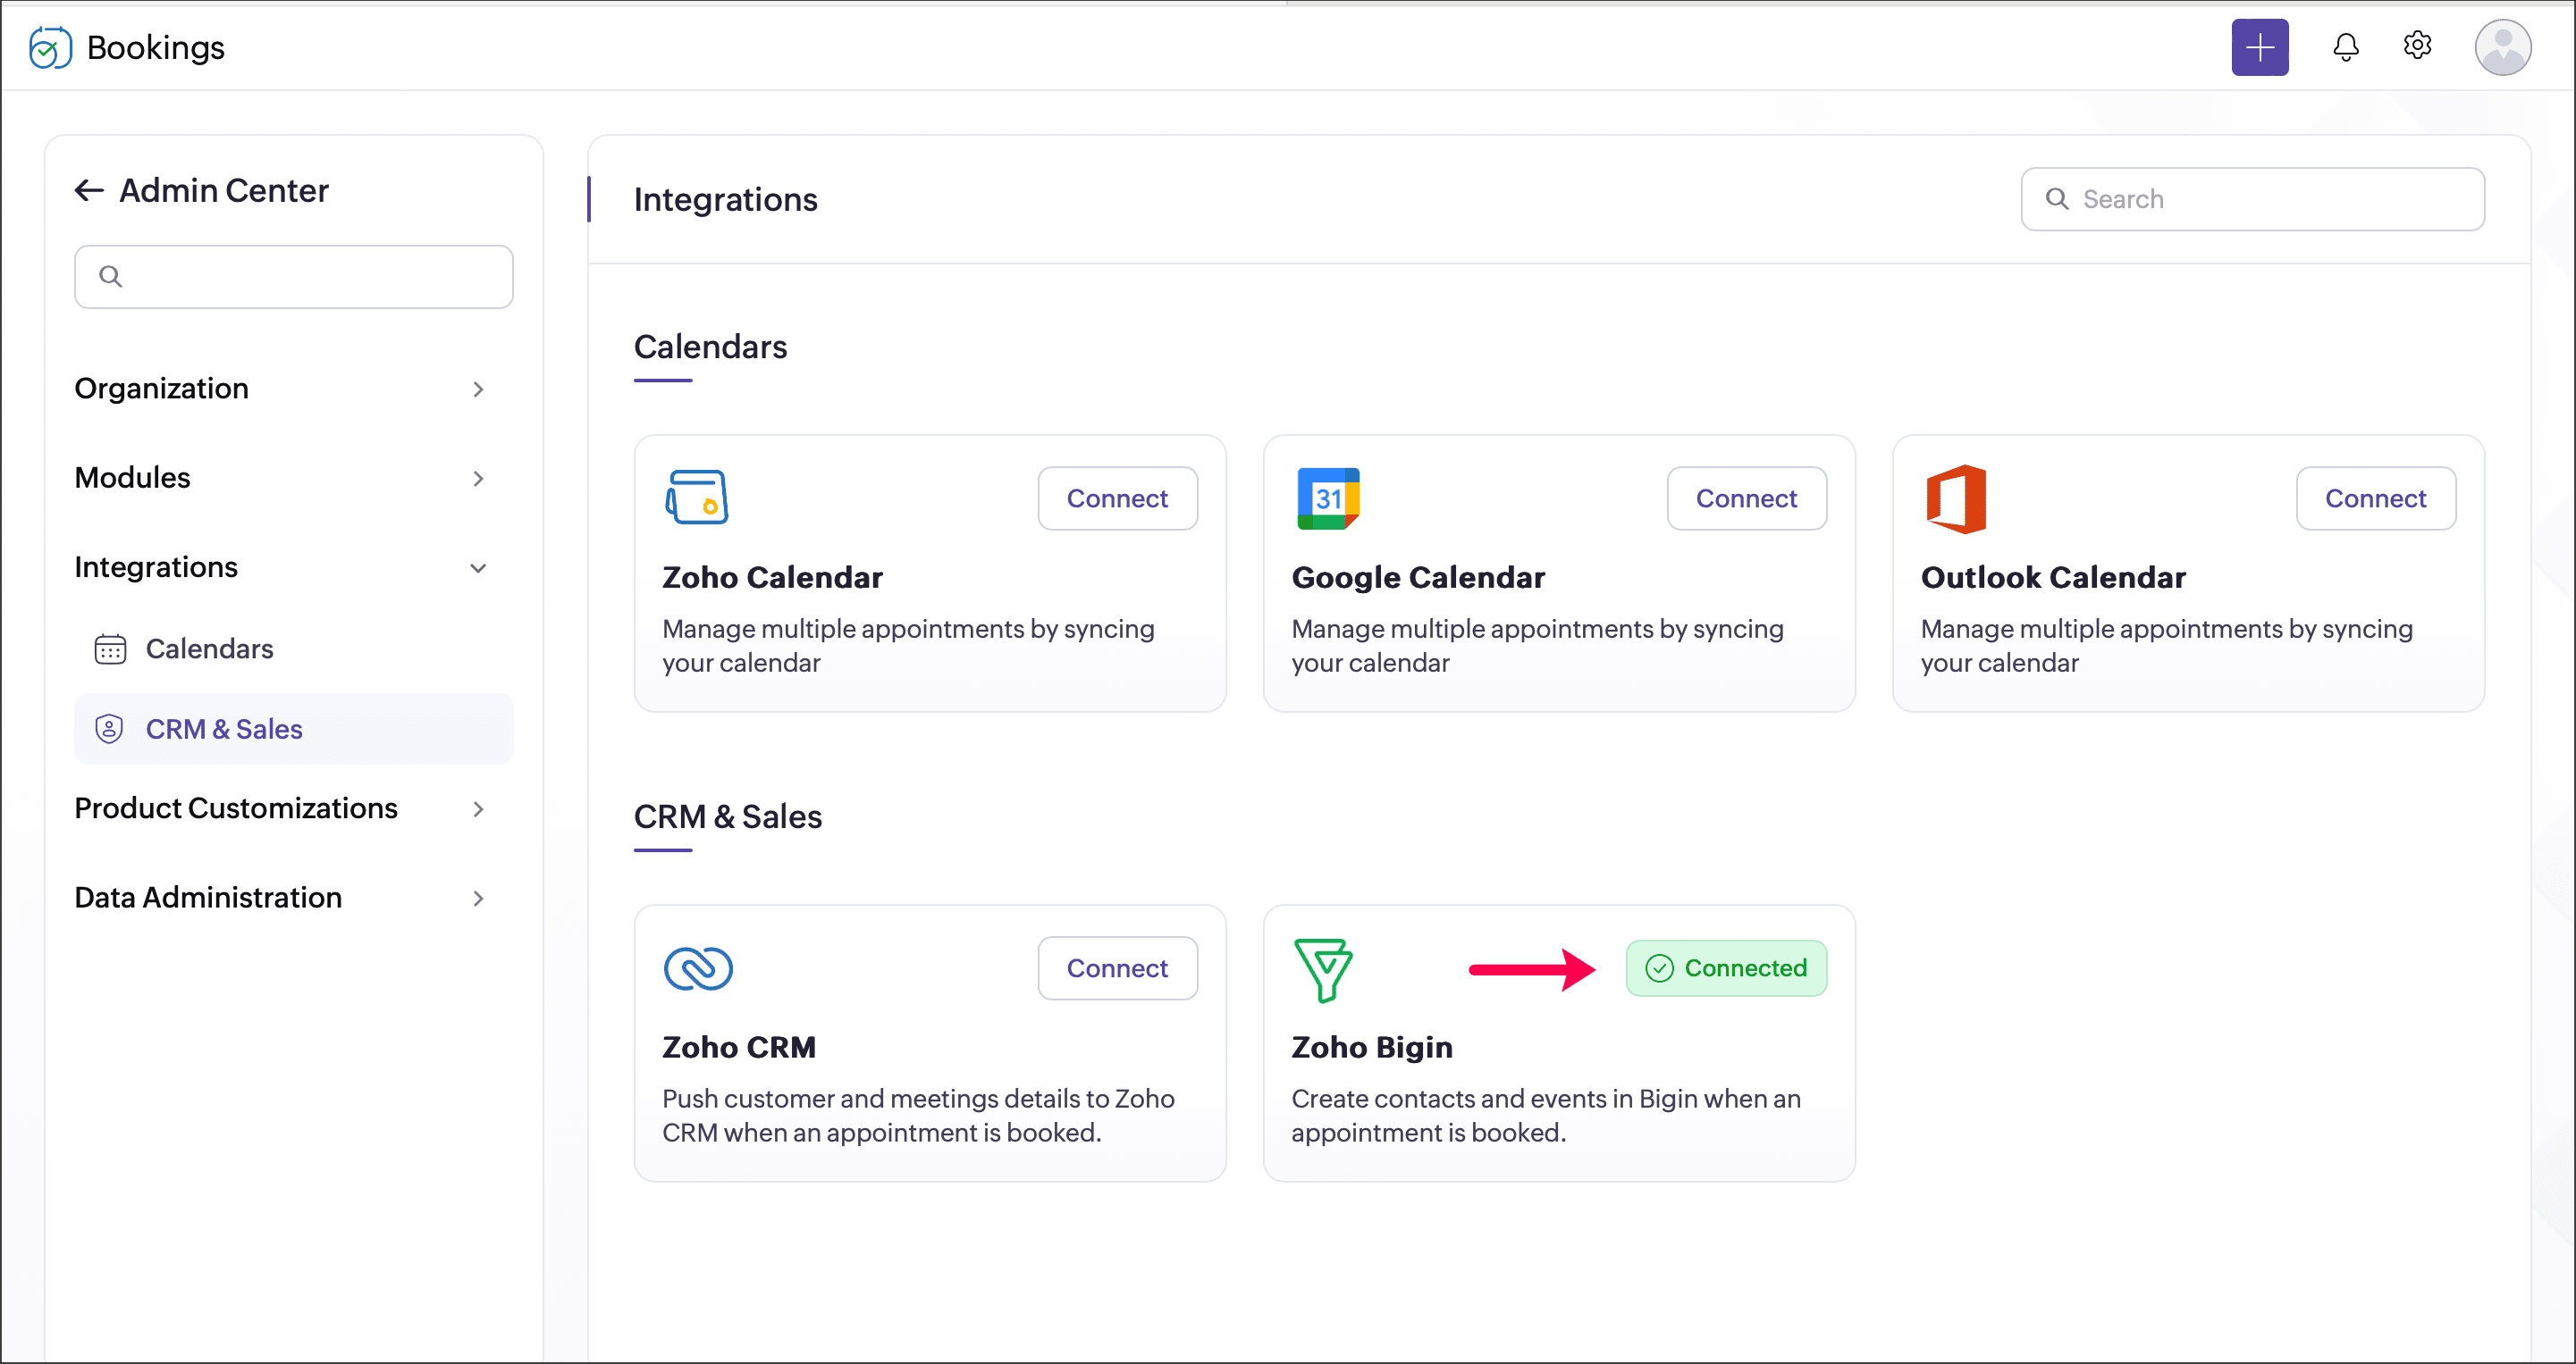Click the Zoho Bigin logo
The width and height of the screenshot is (2576, 1364).
pos(1322,968)
